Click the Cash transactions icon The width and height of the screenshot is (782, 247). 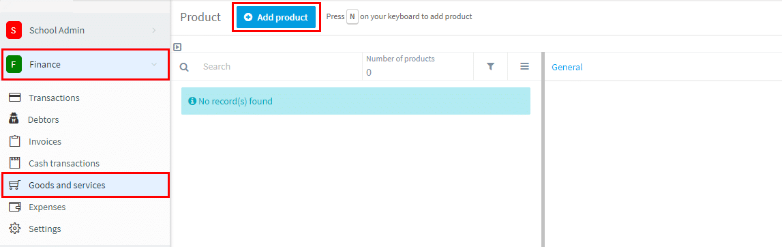(15, 163)
